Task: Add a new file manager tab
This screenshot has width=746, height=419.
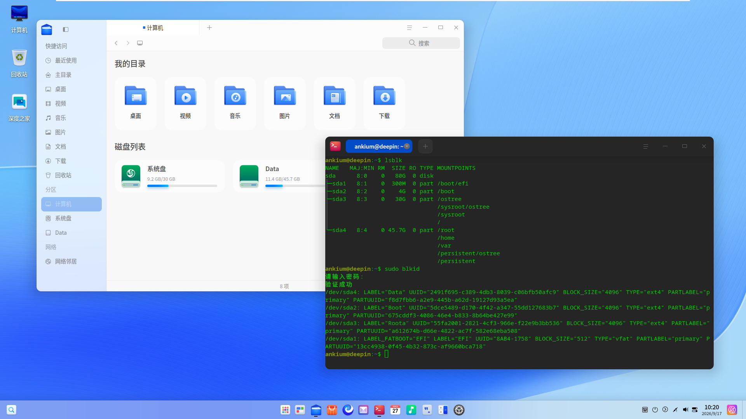Action: (x=209, y=28)
